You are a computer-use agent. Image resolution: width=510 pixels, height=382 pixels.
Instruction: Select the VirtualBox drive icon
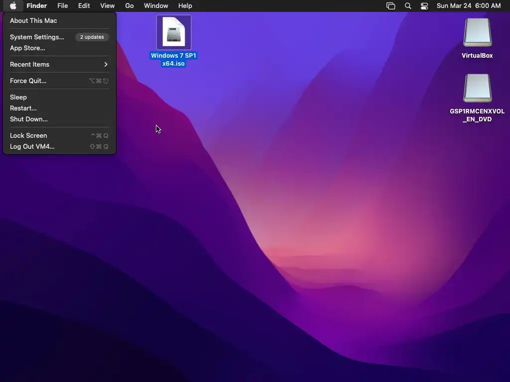(477, 32)
